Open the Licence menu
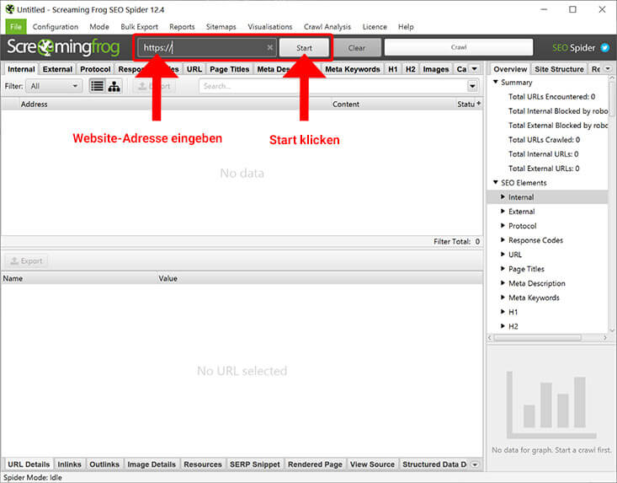Image resolution: width=617 pixels, height=483 pixels. [375, 27]
